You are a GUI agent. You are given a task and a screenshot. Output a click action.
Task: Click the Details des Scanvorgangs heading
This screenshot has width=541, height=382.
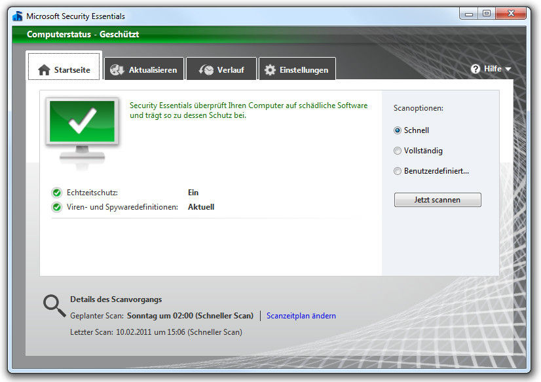(116, 299)
